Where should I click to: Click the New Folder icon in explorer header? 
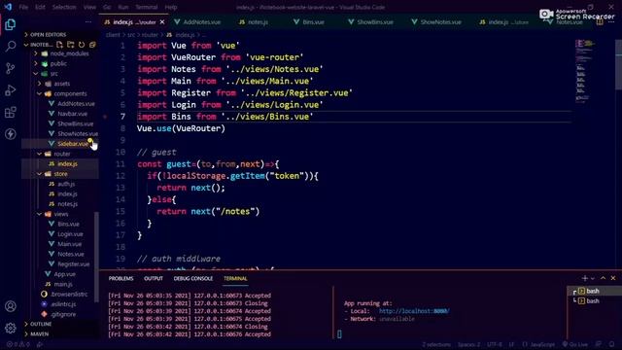pos(71,45)
